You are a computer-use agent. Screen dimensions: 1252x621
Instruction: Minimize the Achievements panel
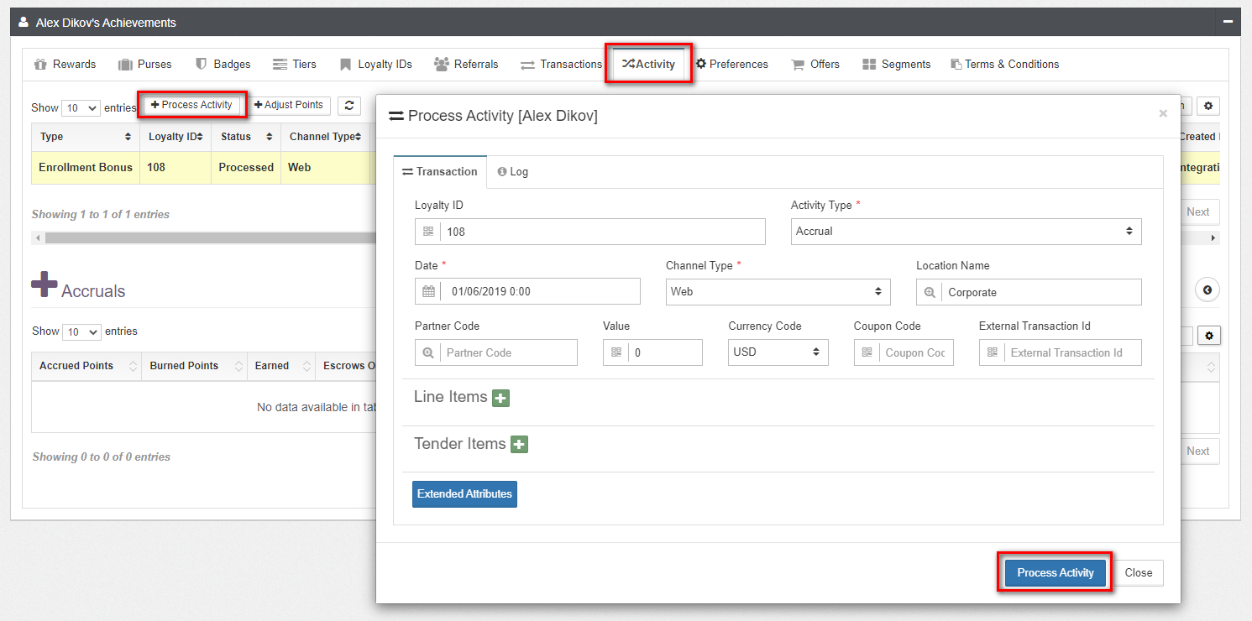1227,22
